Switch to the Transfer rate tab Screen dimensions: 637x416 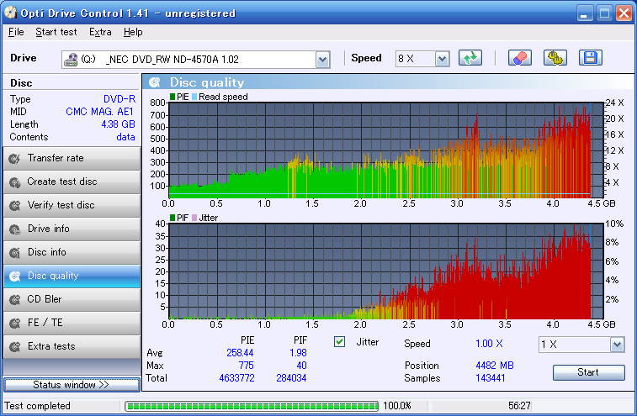click(72, 158)
